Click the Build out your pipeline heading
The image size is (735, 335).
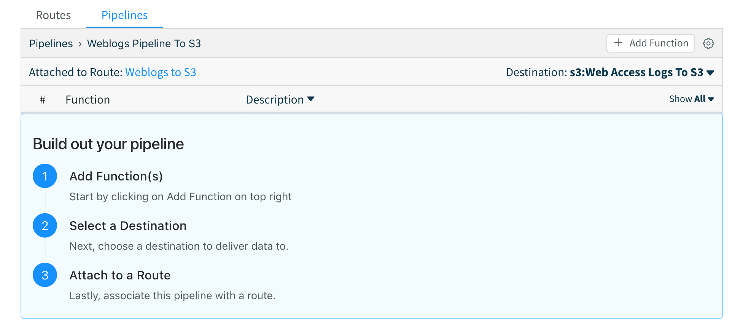pos(108,144)
